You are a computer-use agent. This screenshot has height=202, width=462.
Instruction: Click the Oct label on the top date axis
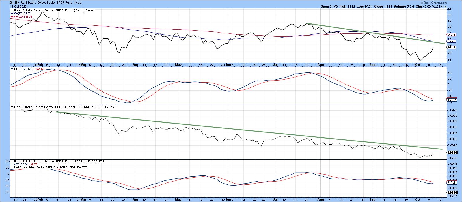click(x=418, y=65)
